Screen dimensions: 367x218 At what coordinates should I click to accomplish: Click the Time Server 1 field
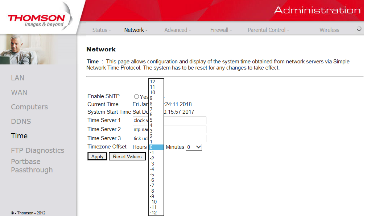[x=185, y=120]
